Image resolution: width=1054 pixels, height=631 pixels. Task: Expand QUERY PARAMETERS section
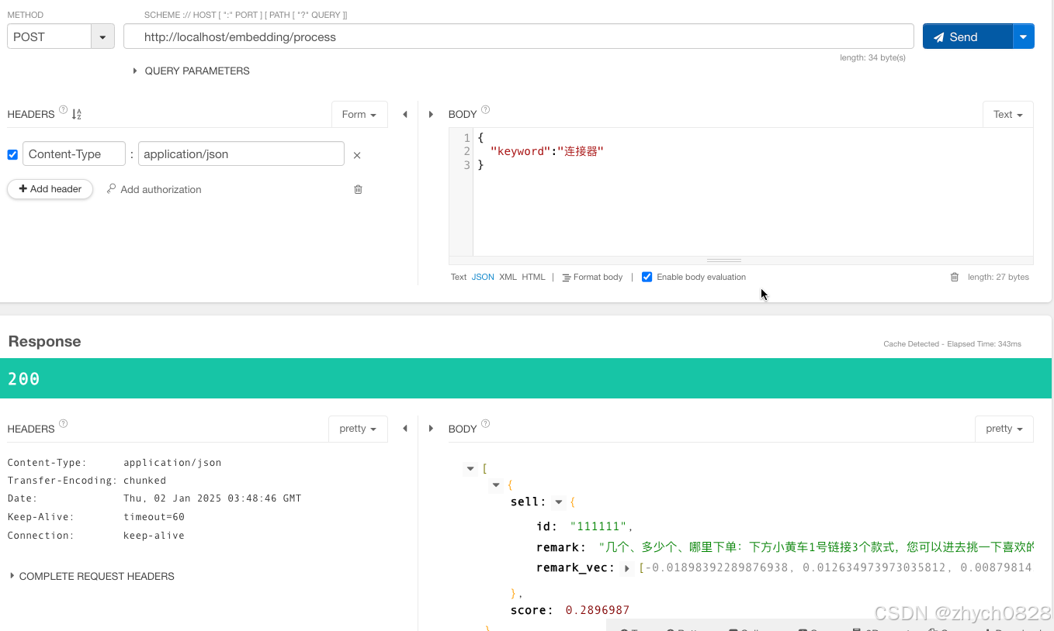pyautogui.click(x=191, y=71)
